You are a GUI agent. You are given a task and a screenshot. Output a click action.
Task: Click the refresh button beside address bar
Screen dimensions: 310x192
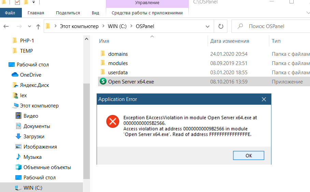[221, 26]
